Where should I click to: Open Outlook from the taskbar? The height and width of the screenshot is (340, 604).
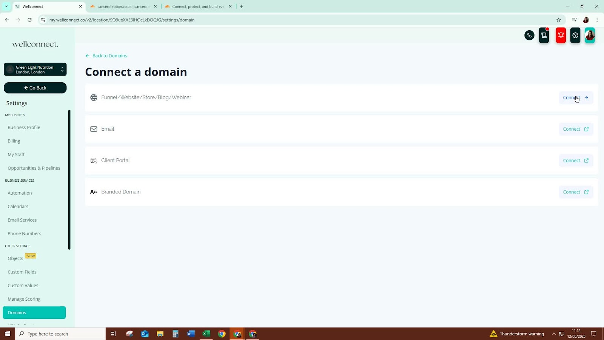(x=145, y=334)
